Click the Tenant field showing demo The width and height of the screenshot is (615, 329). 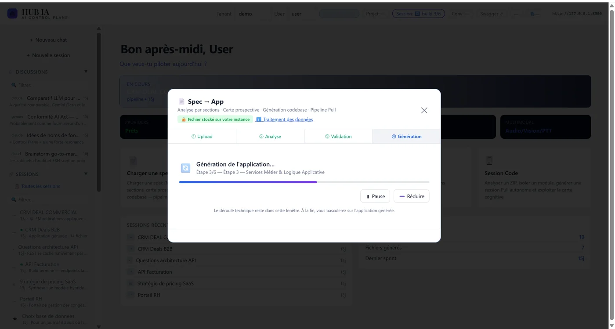[x=253, y=14]
